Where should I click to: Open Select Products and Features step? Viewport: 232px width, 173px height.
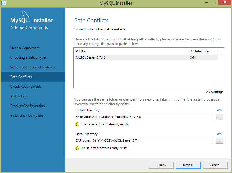coord(32,67)
